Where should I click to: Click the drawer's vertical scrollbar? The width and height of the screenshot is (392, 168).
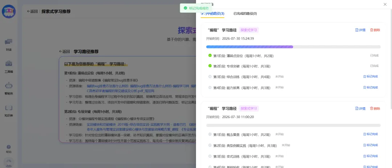click(x=391, y=60)
